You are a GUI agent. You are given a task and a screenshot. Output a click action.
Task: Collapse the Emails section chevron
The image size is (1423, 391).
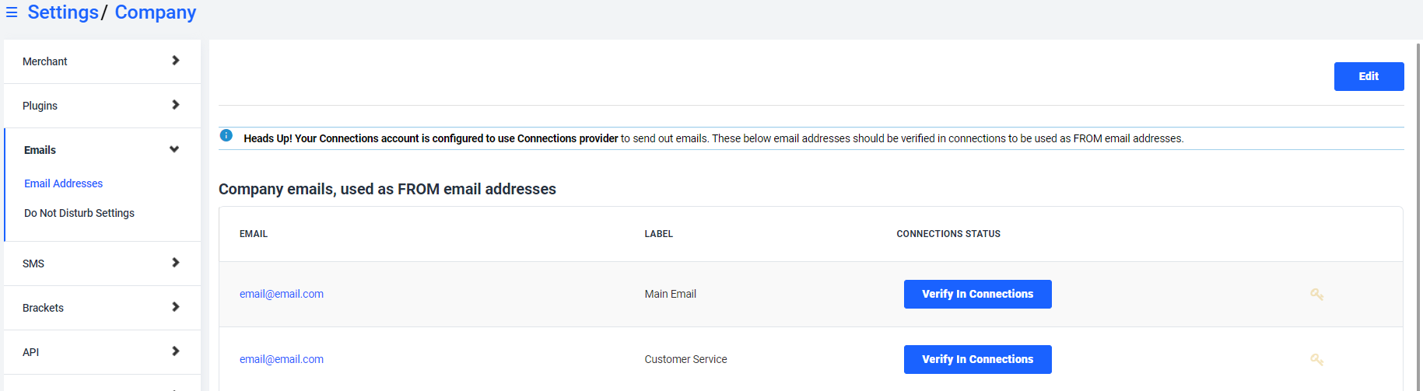click(x=174, y=149)
